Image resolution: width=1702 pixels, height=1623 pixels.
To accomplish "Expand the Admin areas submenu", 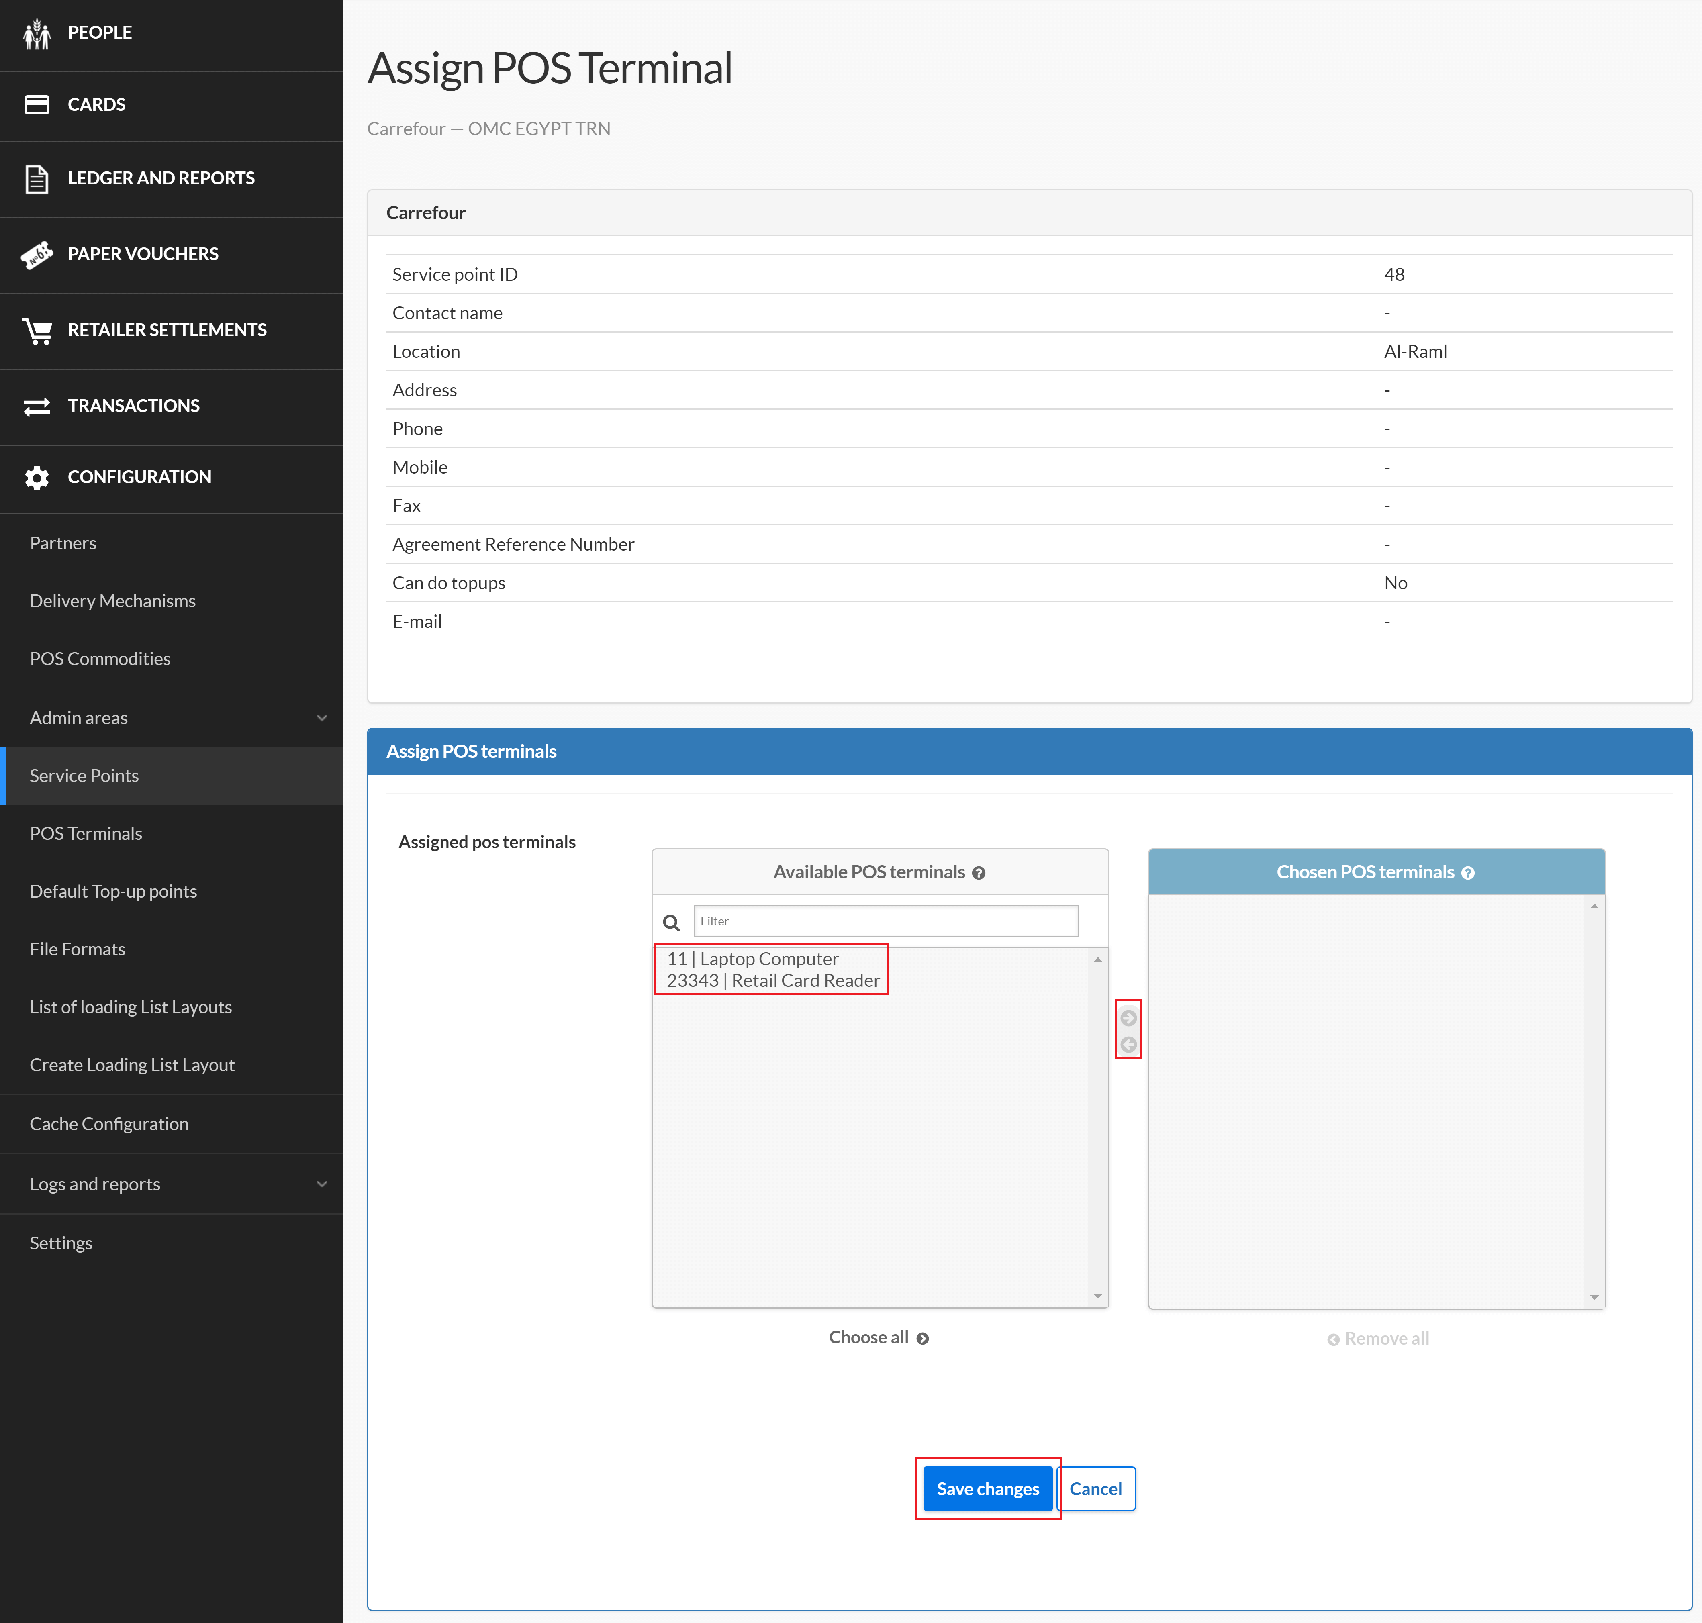I will [x=321, y=717].
